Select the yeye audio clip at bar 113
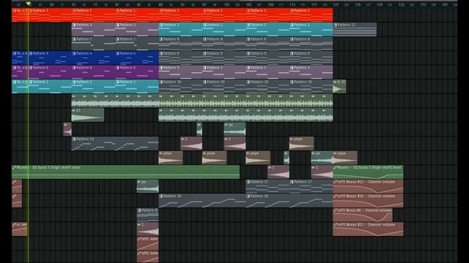The width and height of the screenshot is (469, 263). tap(301, 143)
